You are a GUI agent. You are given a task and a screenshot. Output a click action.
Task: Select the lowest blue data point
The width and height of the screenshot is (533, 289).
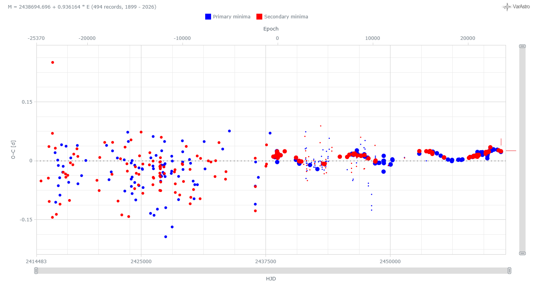[x=166, y=237]
